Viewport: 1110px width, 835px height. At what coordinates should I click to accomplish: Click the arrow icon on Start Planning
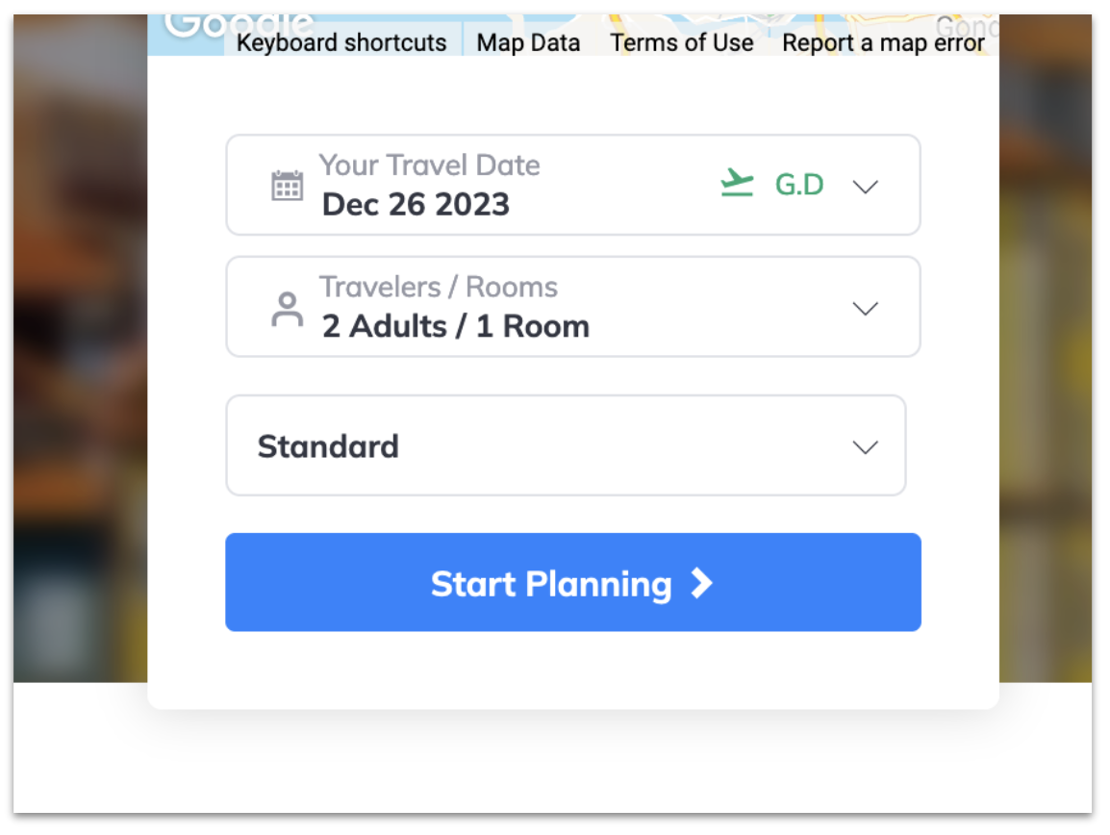click(x=701, y=583)
